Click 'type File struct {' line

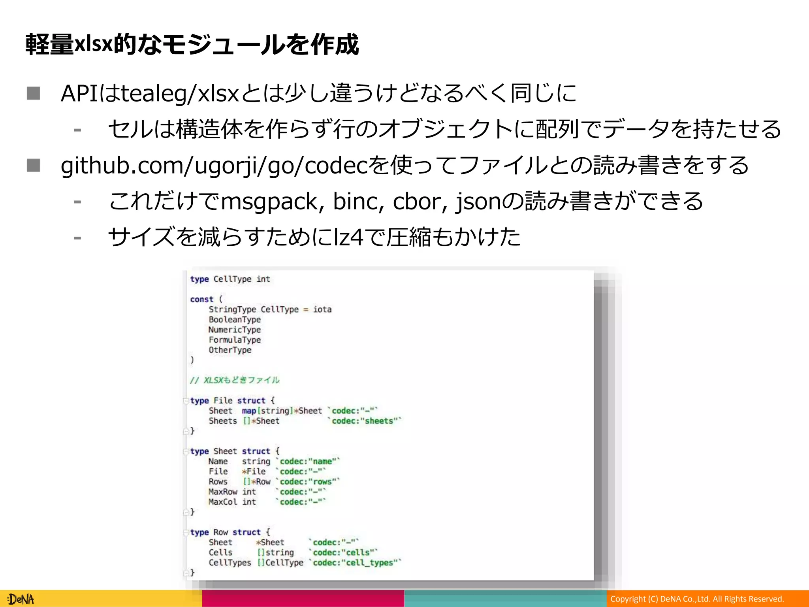tap(232, 401)
